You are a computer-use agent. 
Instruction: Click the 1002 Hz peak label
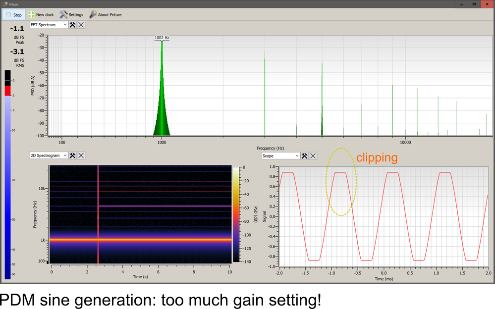point(162,38)
